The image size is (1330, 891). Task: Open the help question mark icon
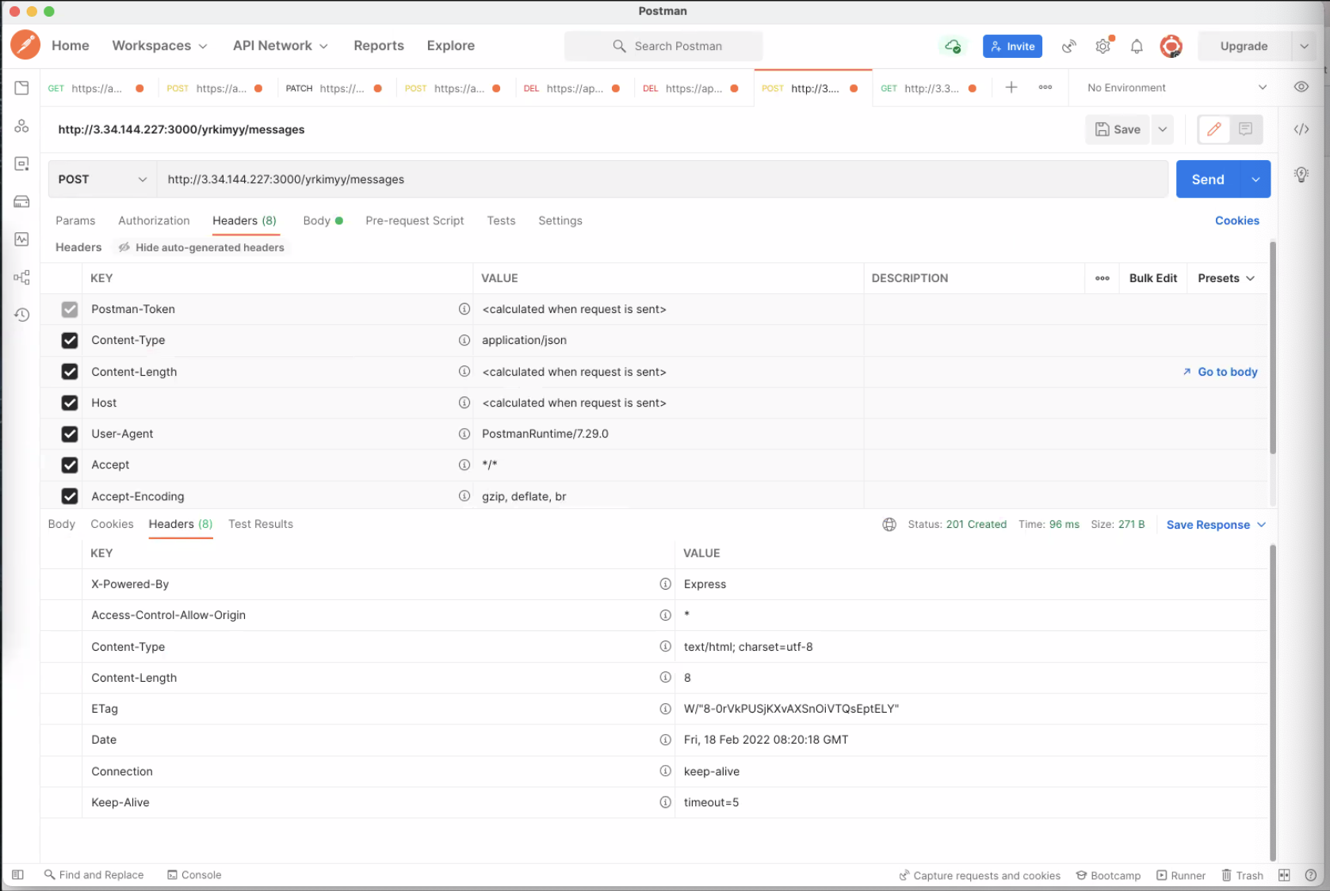click(1311, 875)
